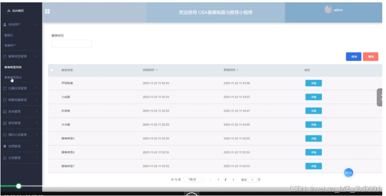Click the 留言管理 sidebar icon
This screenshot has width=386, height=196.
pos(5,123)
